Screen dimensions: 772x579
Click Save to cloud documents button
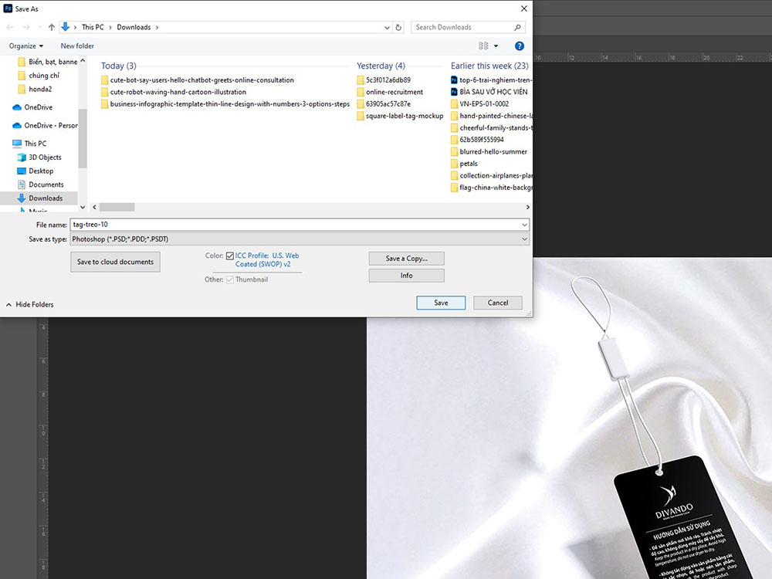(x=115, y=262)
